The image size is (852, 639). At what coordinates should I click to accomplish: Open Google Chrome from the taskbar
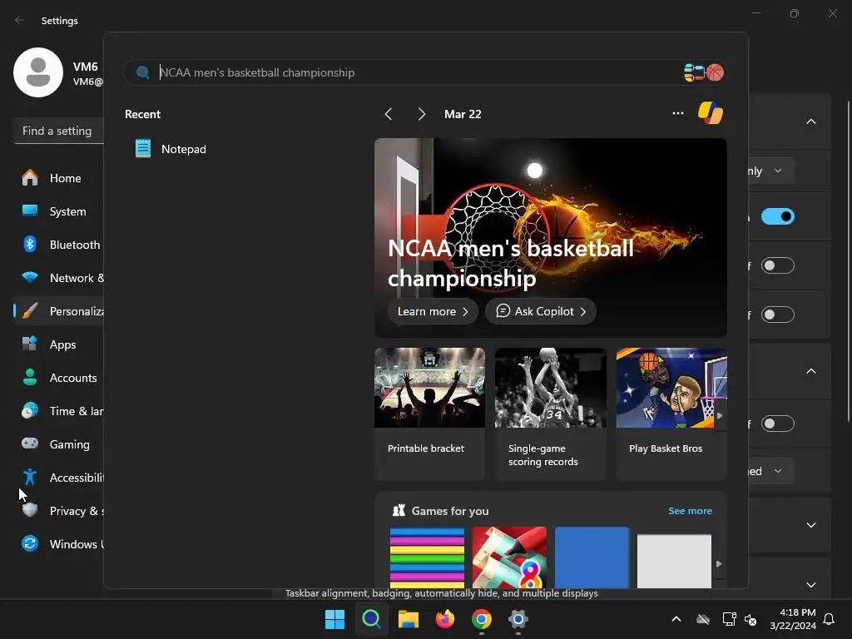[x=482, y=619]
